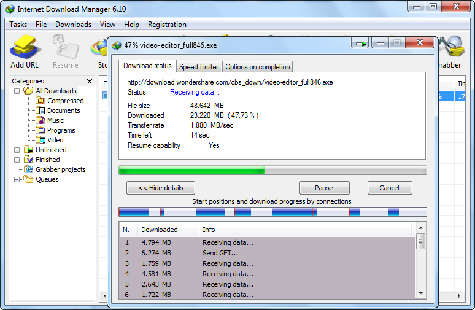Select the Programs category icon
The height and width of the screenshot is (310, 475).
coord(40,130)
